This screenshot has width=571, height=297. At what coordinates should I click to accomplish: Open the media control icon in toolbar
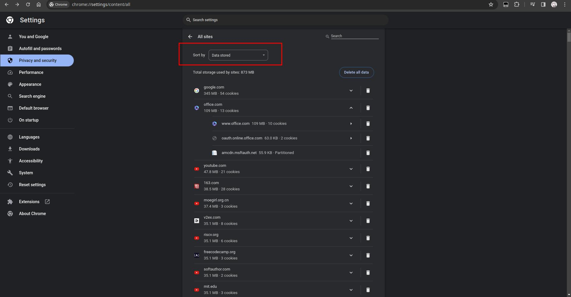(533, 4)
